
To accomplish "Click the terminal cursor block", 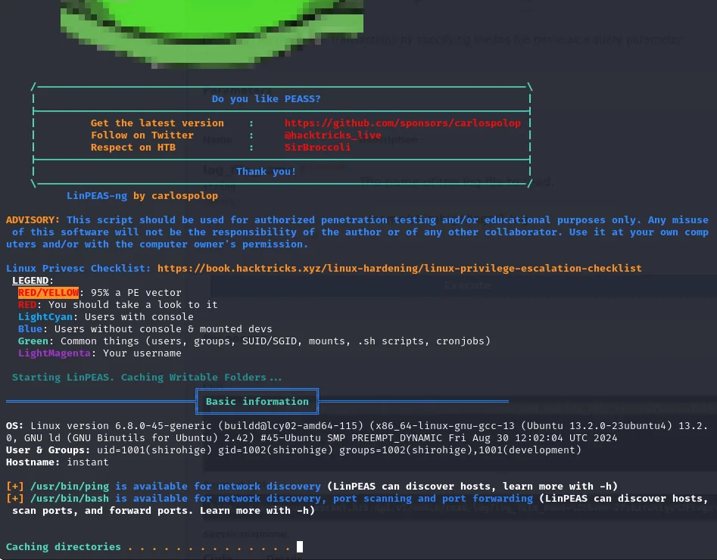I will pos(300,546).
